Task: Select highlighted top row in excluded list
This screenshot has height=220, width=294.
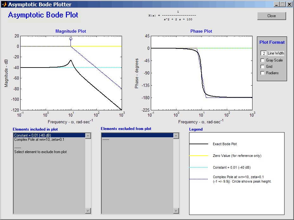Action: [137, 135]
